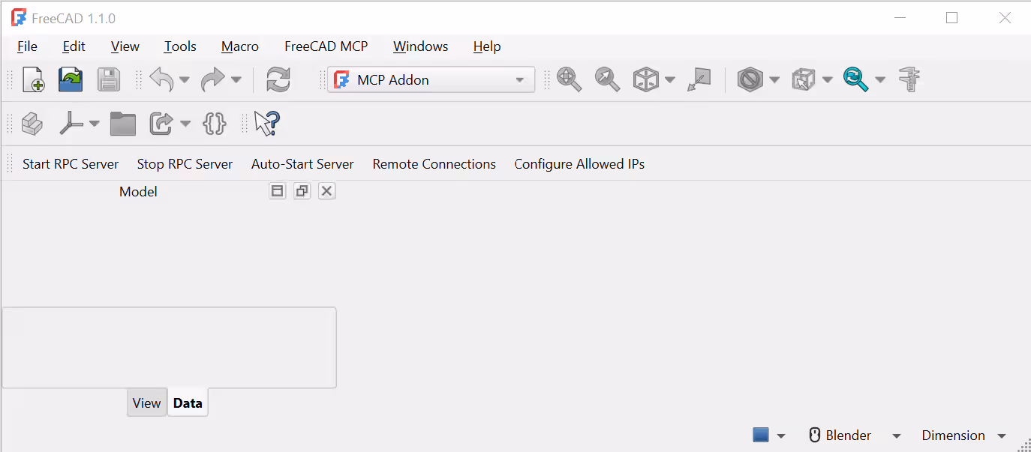
Task: Expand the draw style dropdown arrow
Action: tap(774, 79)
